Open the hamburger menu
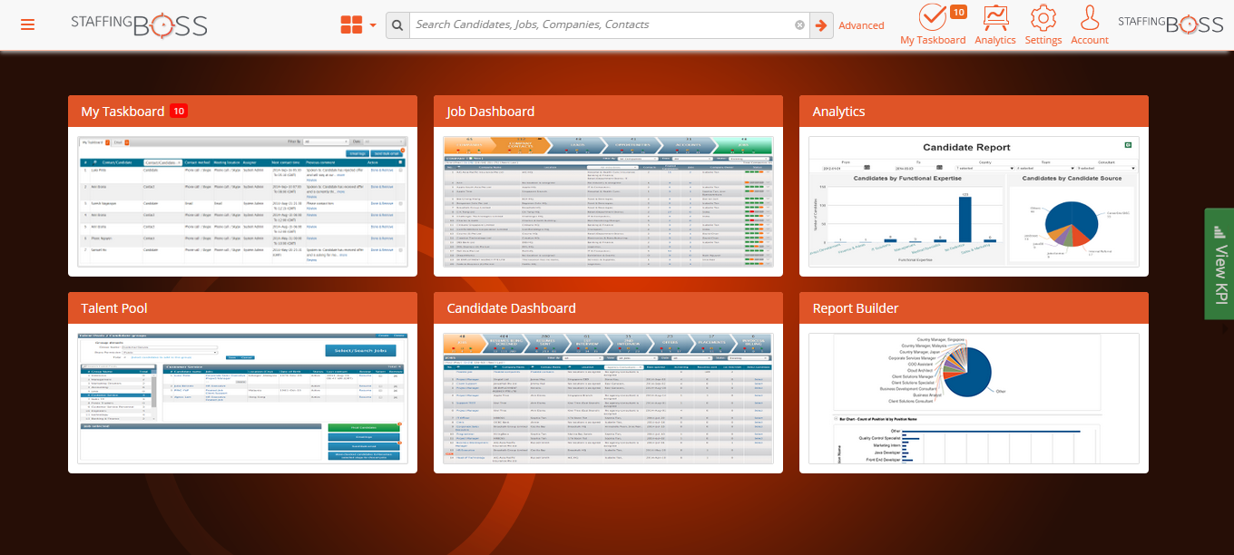This screenshot has height=555, width=1234. (27, 24)
